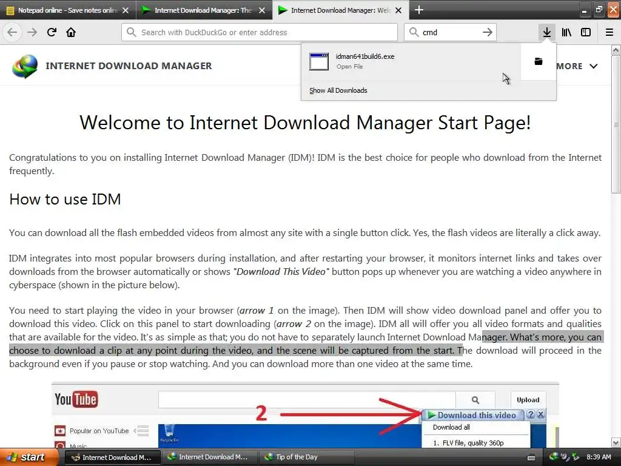Click the Upload button in the image

click(528, 400)
